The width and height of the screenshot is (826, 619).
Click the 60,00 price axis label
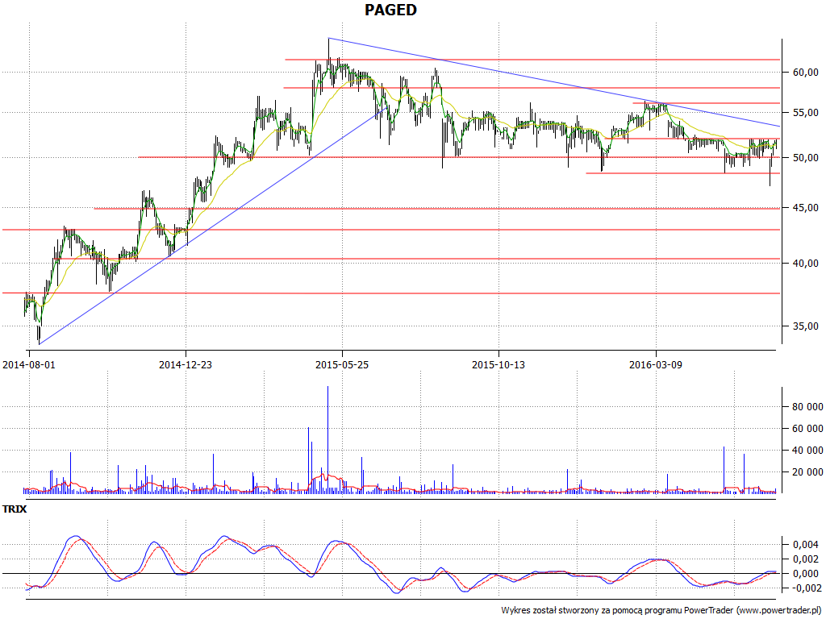pyautogui.click(x=806, y=72)
